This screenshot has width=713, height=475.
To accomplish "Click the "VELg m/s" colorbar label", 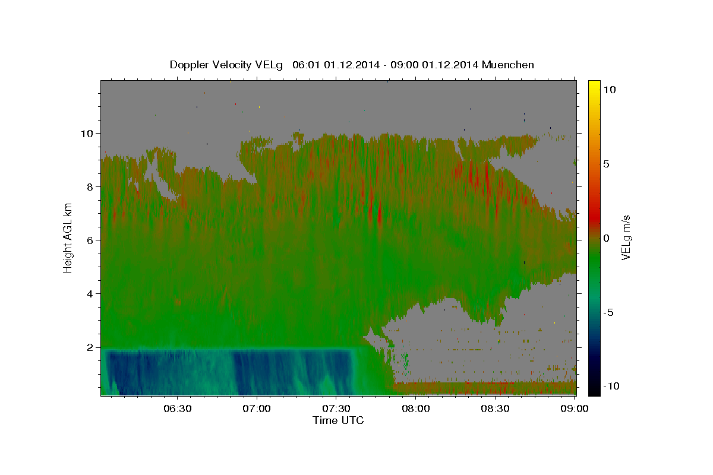I will 626,237.
